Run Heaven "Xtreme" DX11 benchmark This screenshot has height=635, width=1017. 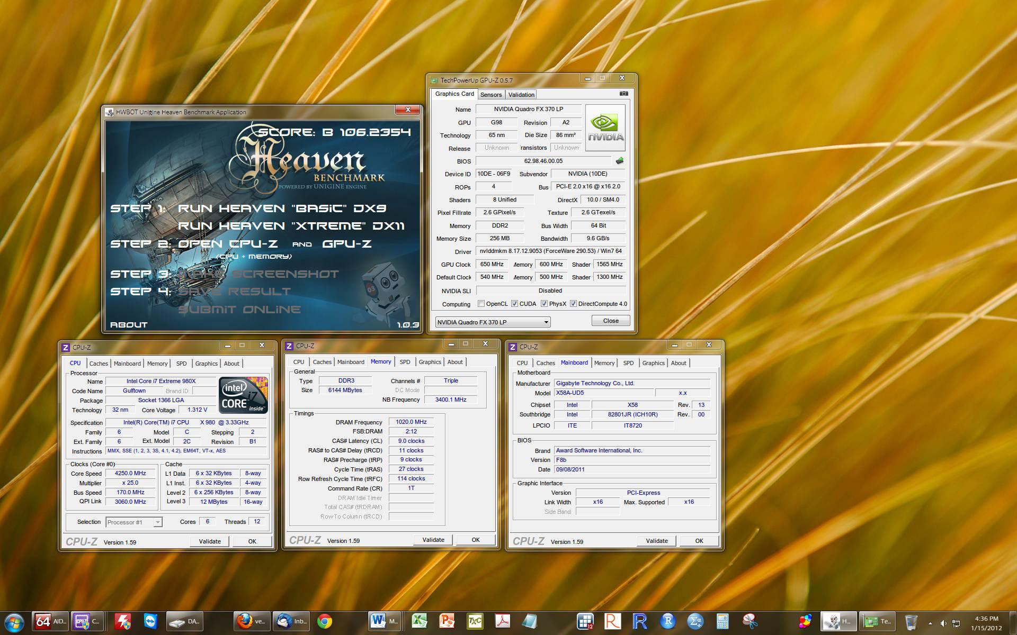coord(291,226)
